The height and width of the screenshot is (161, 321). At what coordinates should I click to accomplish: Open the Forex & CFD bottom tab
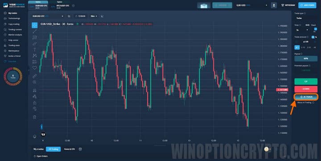point(70,149)
